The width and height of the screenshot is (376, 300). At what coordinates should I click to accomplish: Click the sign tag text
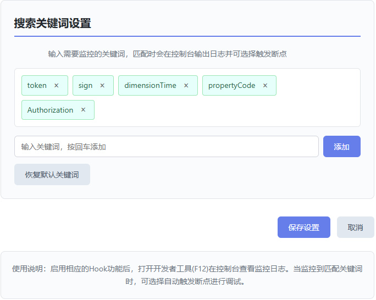85,86
